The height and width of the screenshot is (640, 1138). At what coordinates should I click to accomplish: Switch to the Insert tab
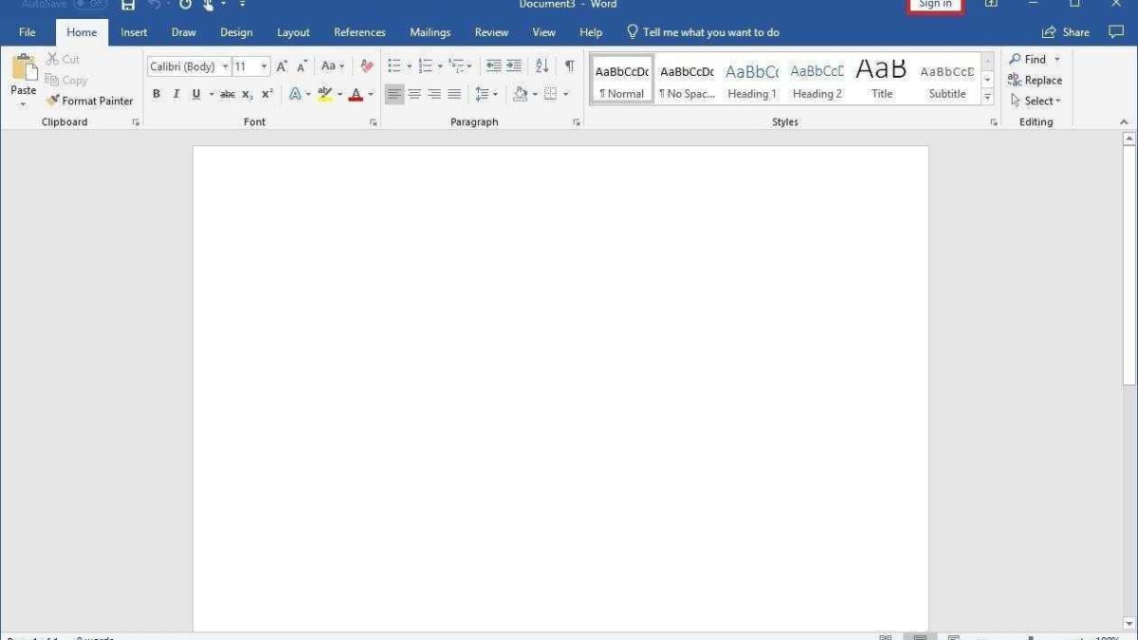pos(134,32)
